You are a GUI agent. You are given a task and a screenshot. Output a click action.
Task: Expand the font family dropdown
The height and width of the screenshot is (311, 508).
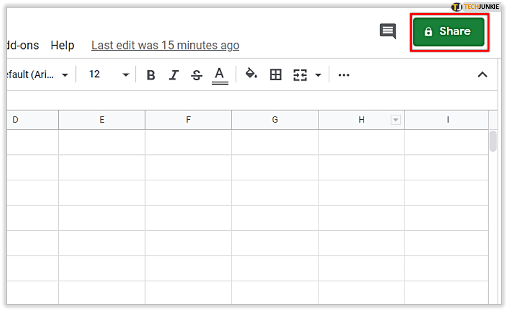point(65,75)
